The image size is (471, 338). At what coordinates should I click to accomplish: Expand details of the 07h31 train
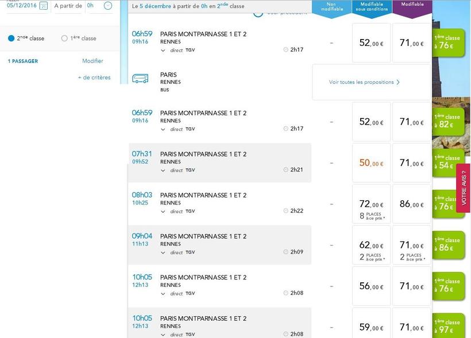click(x=163, y=170)
